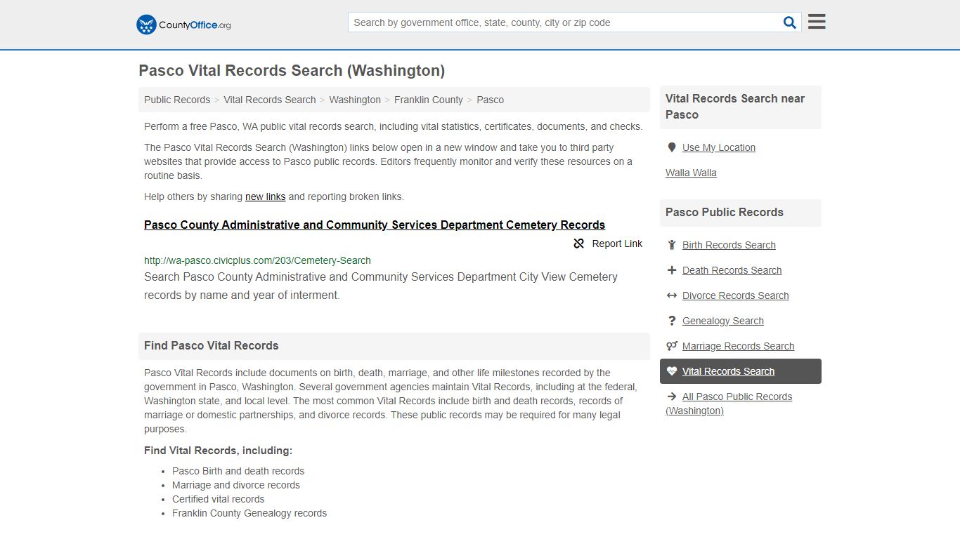The width and height of the screenshot is (960, 539).
Task: Click the Find Pasco Vital Records heading
Action: point(211,345)
